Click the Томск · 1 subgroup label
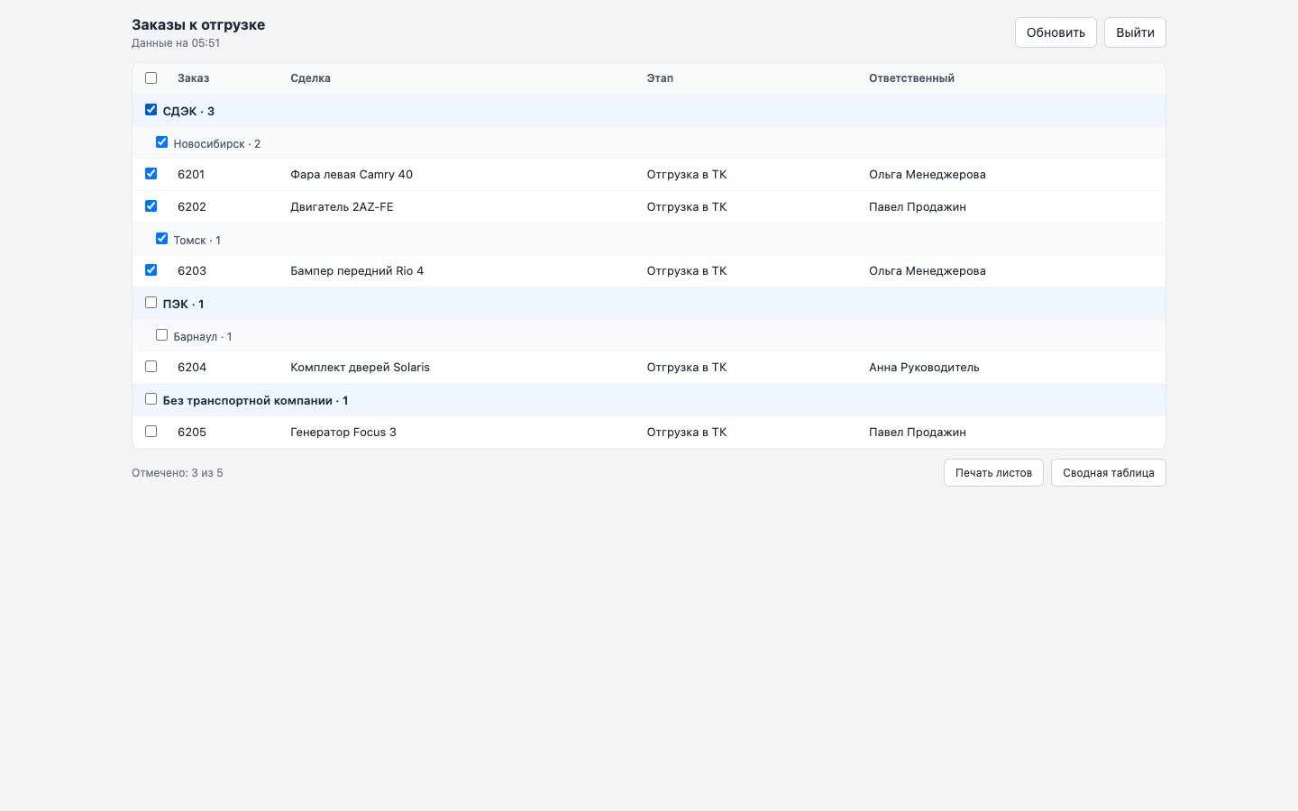Screen dimensions: 1298x811 (x=197, y=241)
